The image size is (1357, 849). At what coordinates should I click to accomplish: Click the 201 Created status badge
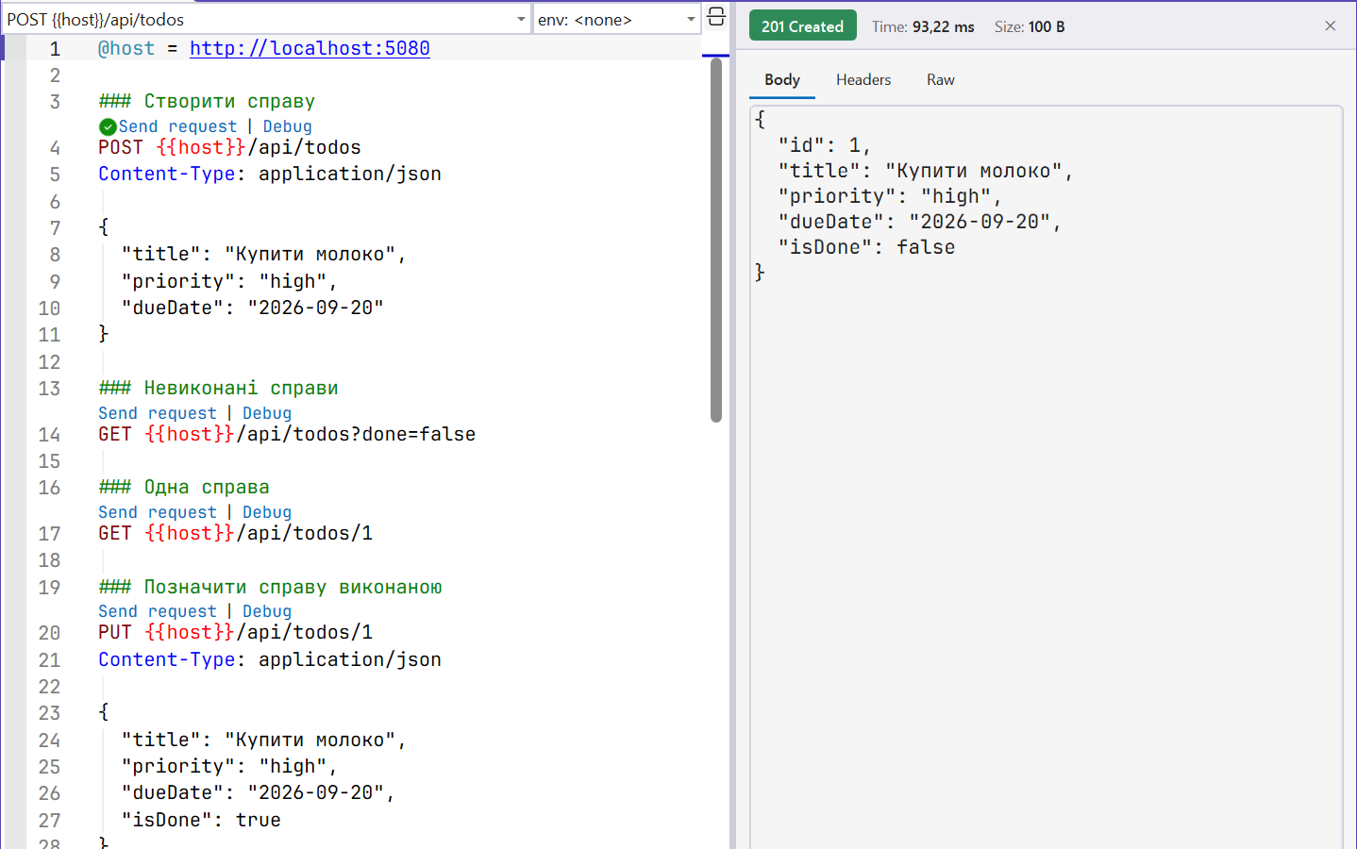(802, 26)
